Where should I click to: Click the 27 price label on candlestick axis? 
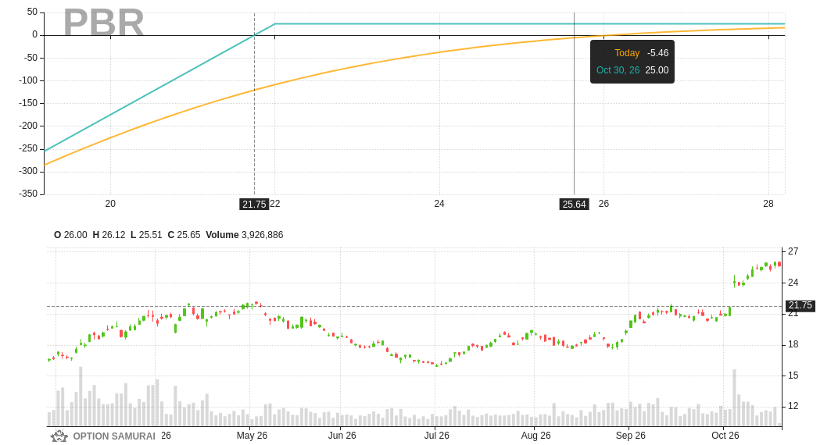[x=793, y=251]
